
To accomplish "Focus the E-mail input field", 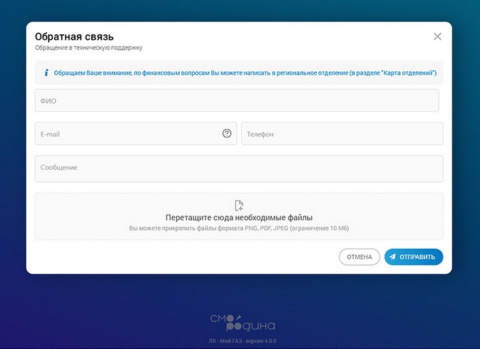I will tap(136, 134).
